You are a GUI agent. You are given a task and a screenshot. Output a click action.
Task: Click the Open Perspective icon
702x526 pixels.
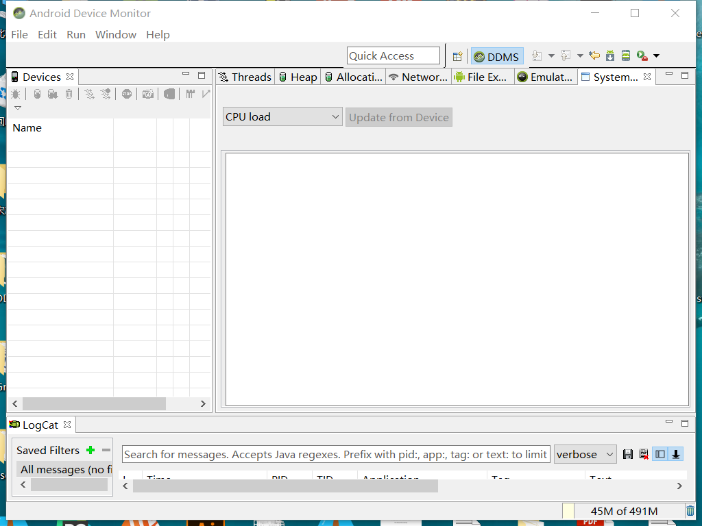(457, 56)
